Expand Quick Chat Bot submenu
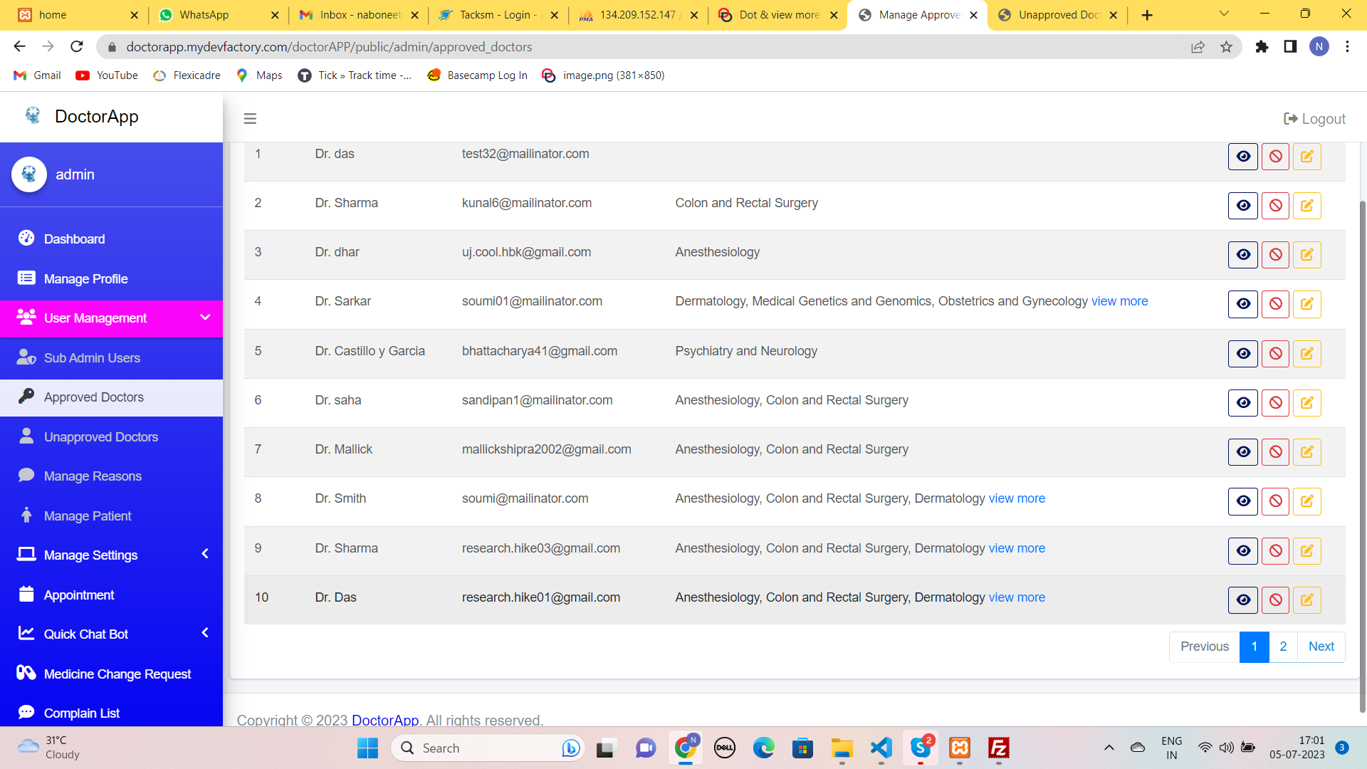 coord(205,633)
